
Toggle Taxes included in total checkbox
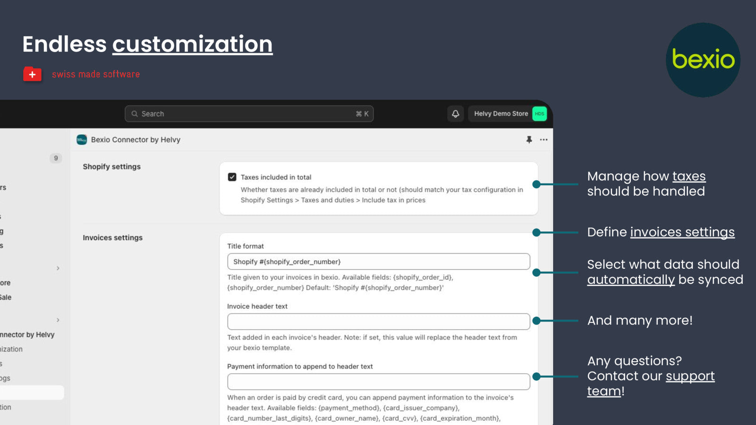232,177
